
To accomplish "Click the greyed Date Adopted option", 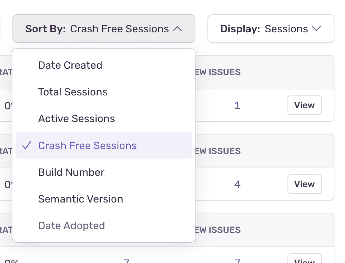I will [x=71, y=225].
